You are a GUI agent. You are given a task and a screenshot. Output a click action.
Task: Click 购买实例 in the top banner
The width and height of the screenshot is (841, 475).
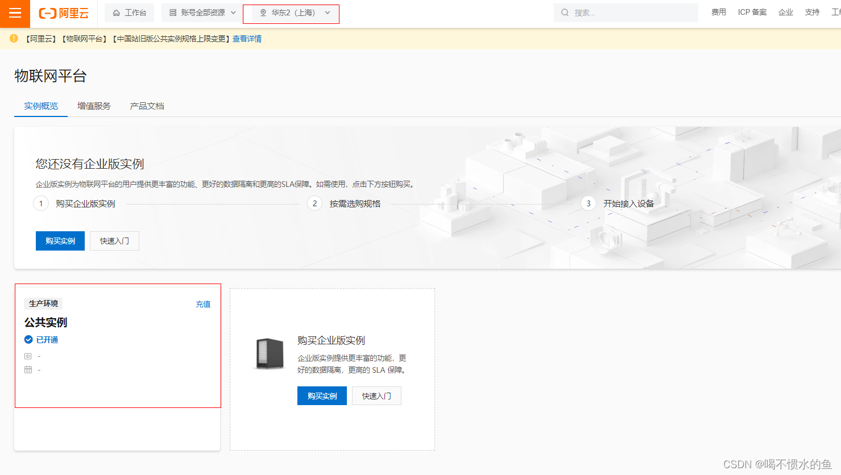pyautogui.click(x=60, y=241)
